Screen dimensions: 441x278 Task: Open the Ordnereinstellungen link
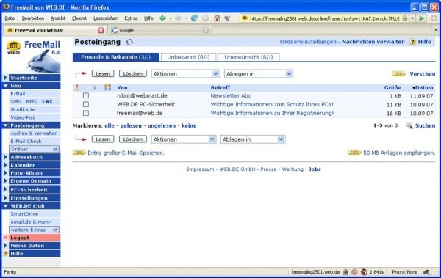tap(308, 42)
